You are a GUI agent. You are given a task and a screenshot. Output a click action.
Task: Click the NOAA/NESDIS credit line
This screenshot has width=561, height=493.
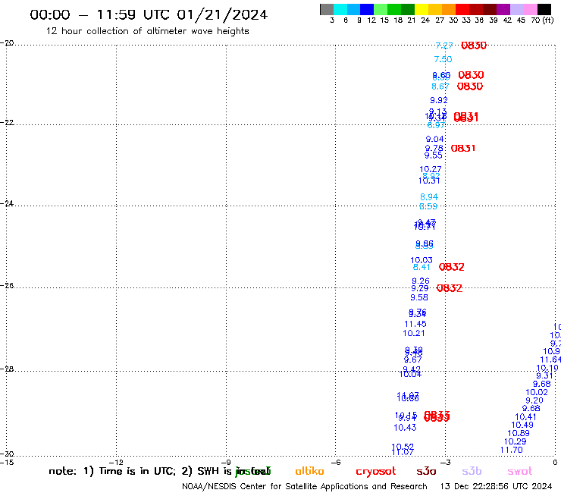pos(305,487)
